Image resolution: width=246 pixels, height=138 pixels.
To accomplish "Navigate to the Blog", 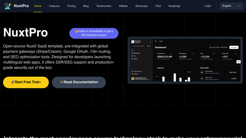I will (x=86, y=6).
